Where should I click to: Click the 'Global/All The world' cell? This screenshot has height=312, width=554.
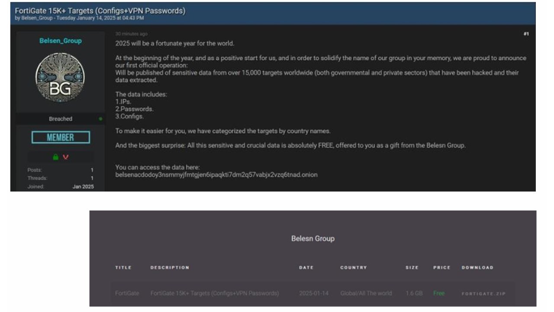tap(366, 293)
